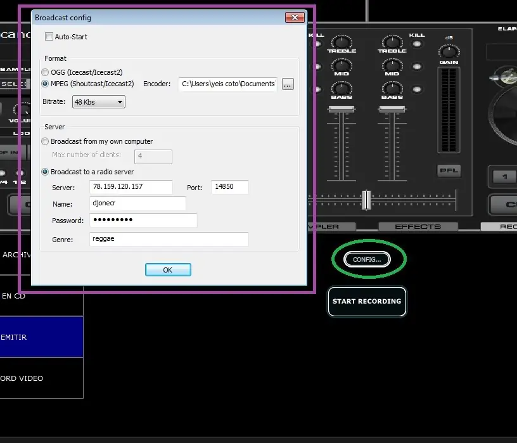Toggle the left channel treble Kill button
The width and height of the screenshot is (517, 443).
tap(317, 44)
